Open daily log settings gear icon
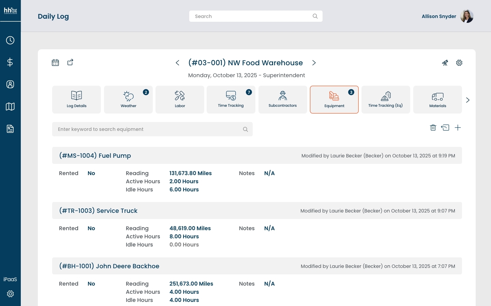This screenshot has width=491, height=306. point(459,63)
